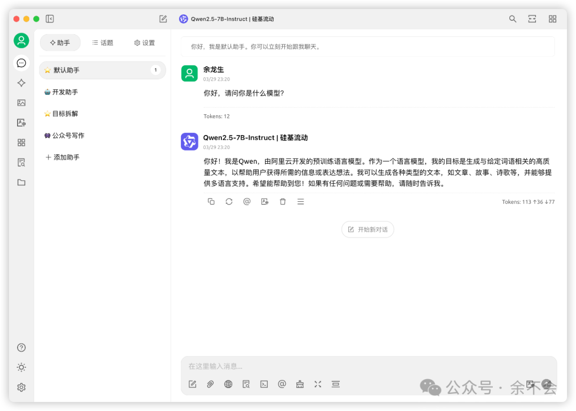This screenshot has width=576, height=411.
Task: Attach a file using the paperclip icon
Action: pos(210,384)
